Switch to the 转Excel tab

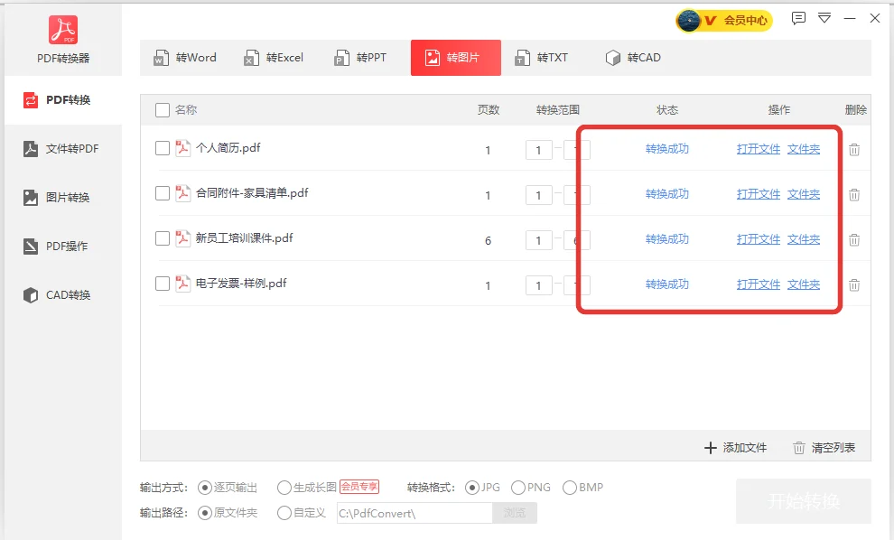point(275,58)
